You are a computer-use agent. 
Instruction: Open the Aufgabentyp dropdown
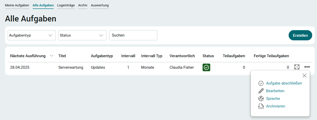[x=32, y=35]
